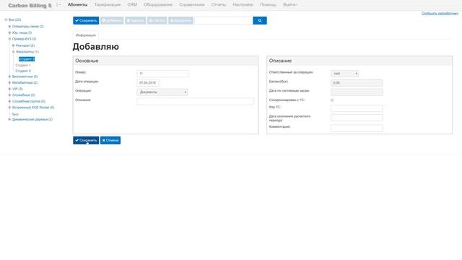This screenshot has width=462, height=260.
Task: Open the Сообщить разработчику link
Action: [440, 14]
